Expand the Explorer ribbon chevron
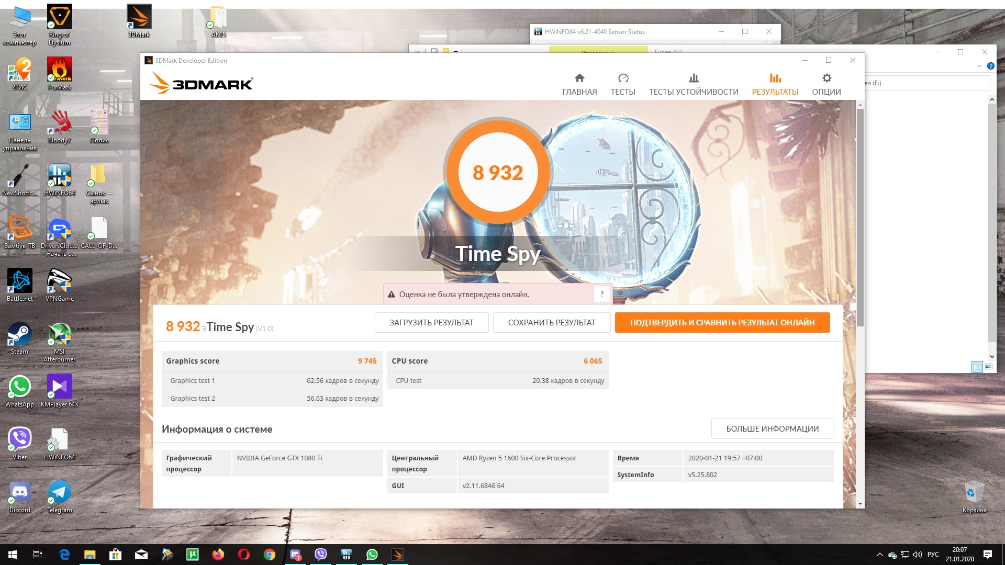Image resolution: width=1005 pixels, height=565 pixels. click(979, 66)
